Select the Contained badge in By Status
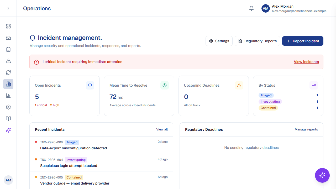Screen dimensions: 336x189 [x=268, y=108]
